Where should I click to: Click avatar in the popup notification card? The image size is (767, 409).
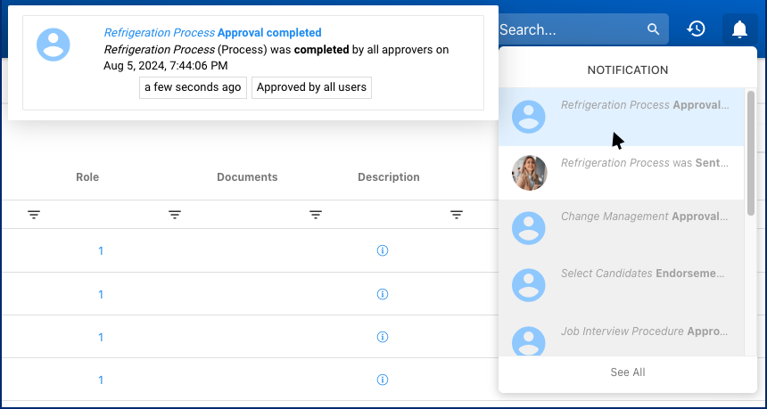coord(54,44)
